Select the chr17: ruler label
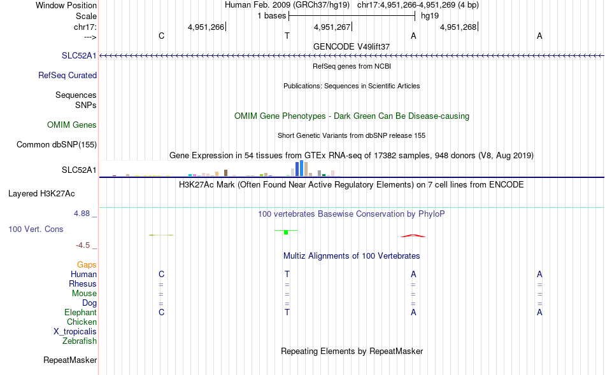This screenshot has height=375, width=605. (85, 27)
